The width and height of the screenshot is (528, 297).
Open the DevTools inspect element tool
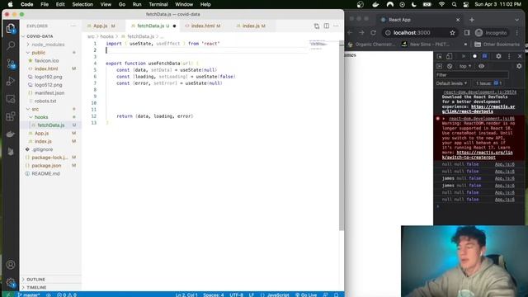tap(440, 56)
